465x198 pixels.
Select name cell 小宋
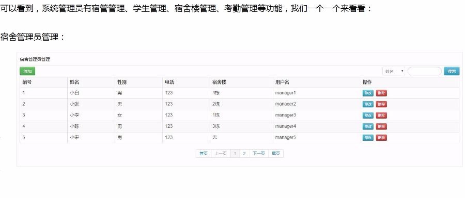pyautogui.click(x=74, y=138)
